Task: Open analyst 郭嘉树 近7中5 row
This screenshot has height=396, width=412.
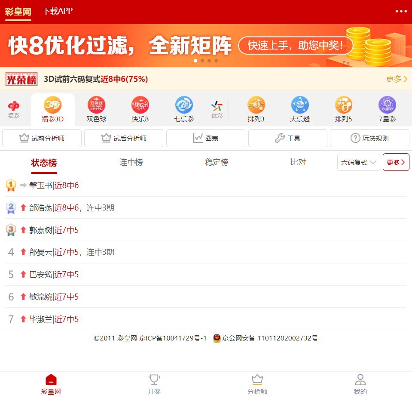Action: 206,230
